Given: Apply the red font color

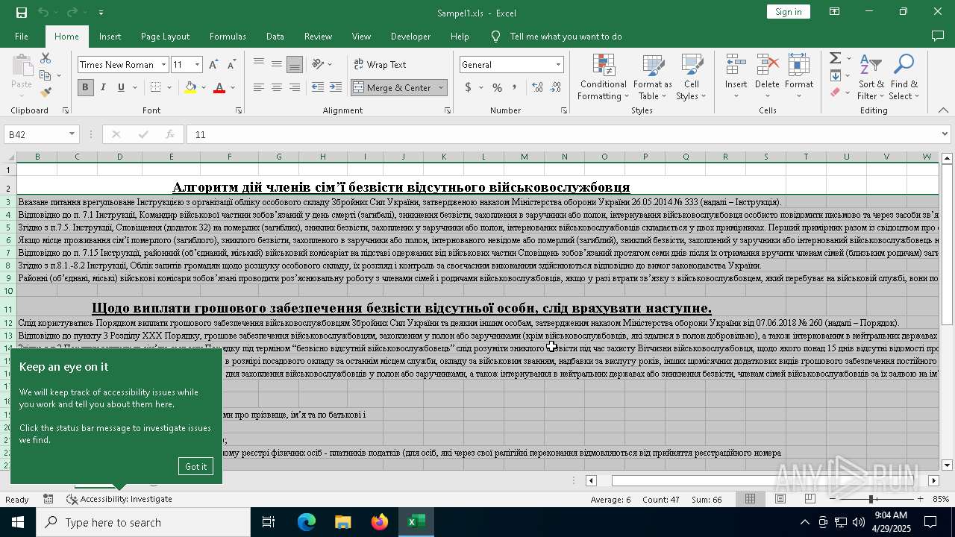Looking at the screenshot, I should tap(219, 87).
